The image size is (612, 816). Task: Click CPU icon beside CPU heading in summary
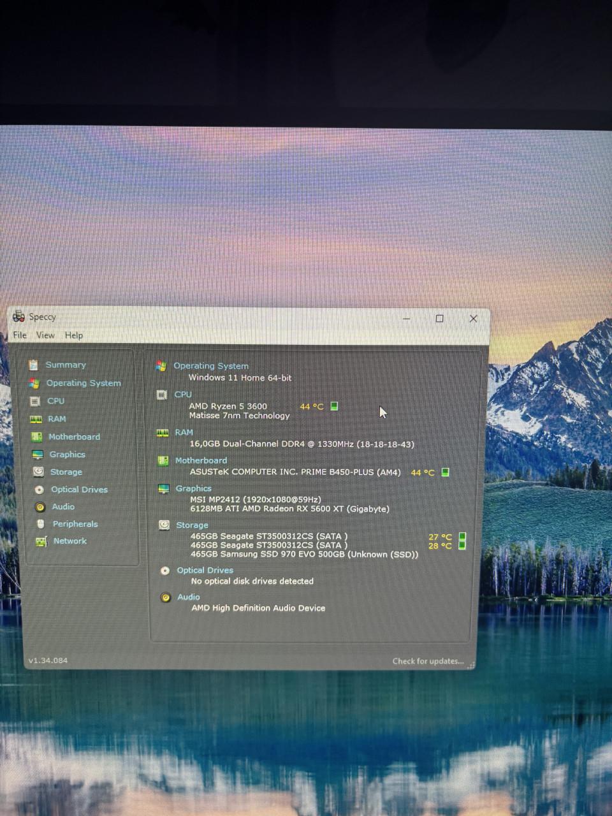coord(162,395)
